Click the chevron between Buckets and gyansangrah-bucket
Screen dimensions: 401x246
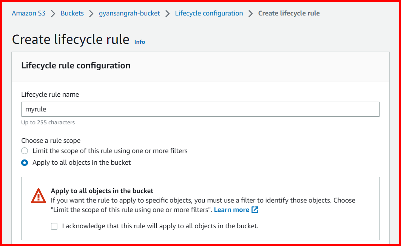click(91, 13)
